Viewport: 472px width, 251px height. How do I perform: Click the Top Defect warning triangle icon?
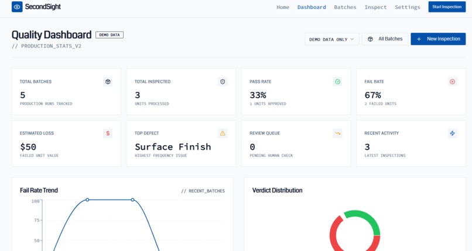[223, 133]
